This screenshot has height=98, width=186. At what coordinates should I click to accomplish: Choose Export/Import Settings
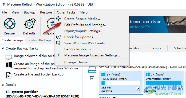92,31
